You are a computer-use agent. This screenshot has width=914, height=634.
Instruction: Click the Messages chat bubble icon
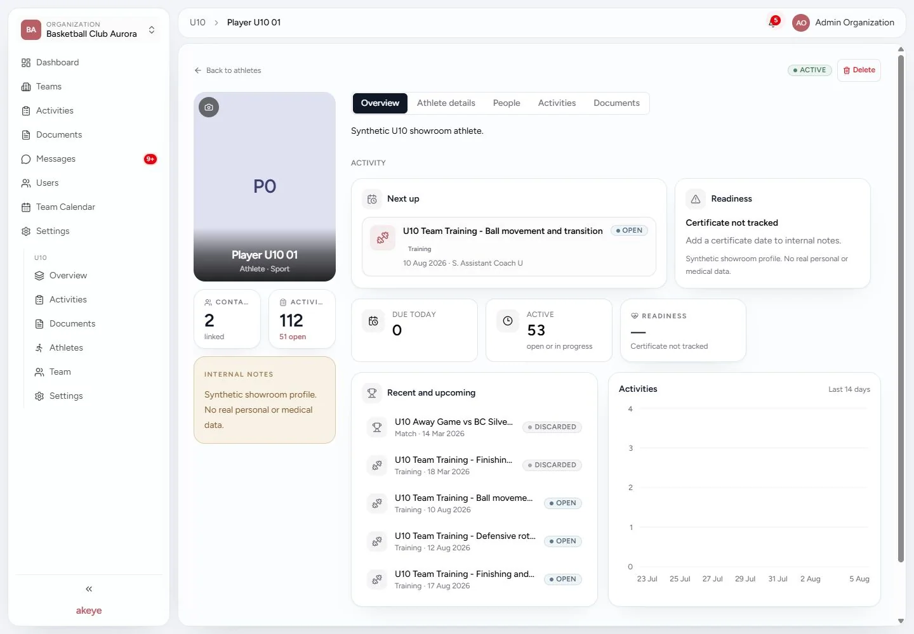tap(26, 159)
